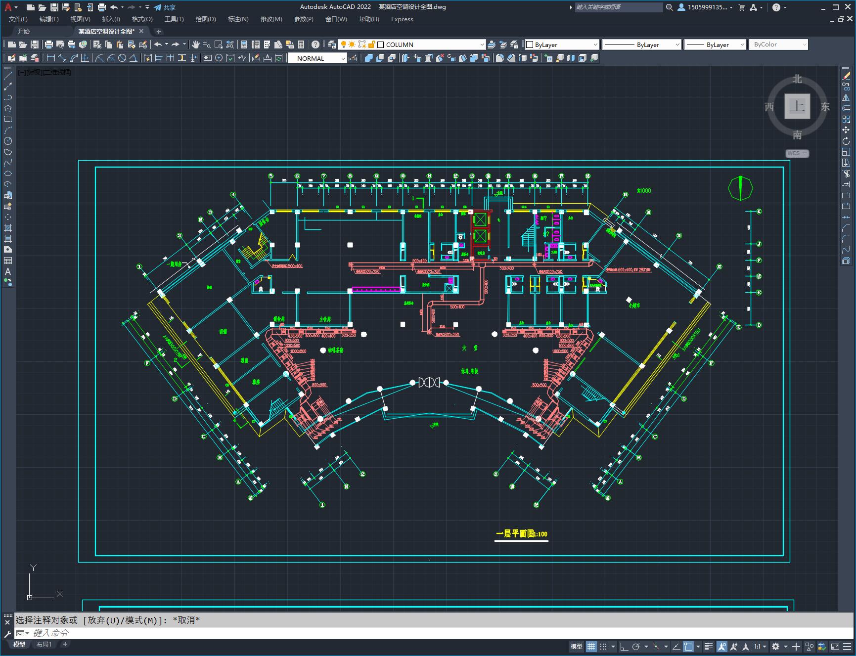Select the Table draw tool
856x656 pixels.
[8, 261]
